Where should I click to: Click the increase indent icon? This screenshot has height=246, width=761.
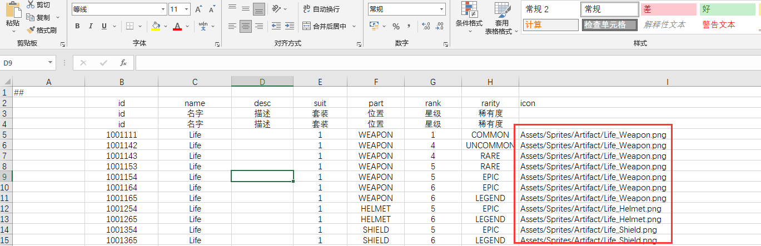pos(289,26)
